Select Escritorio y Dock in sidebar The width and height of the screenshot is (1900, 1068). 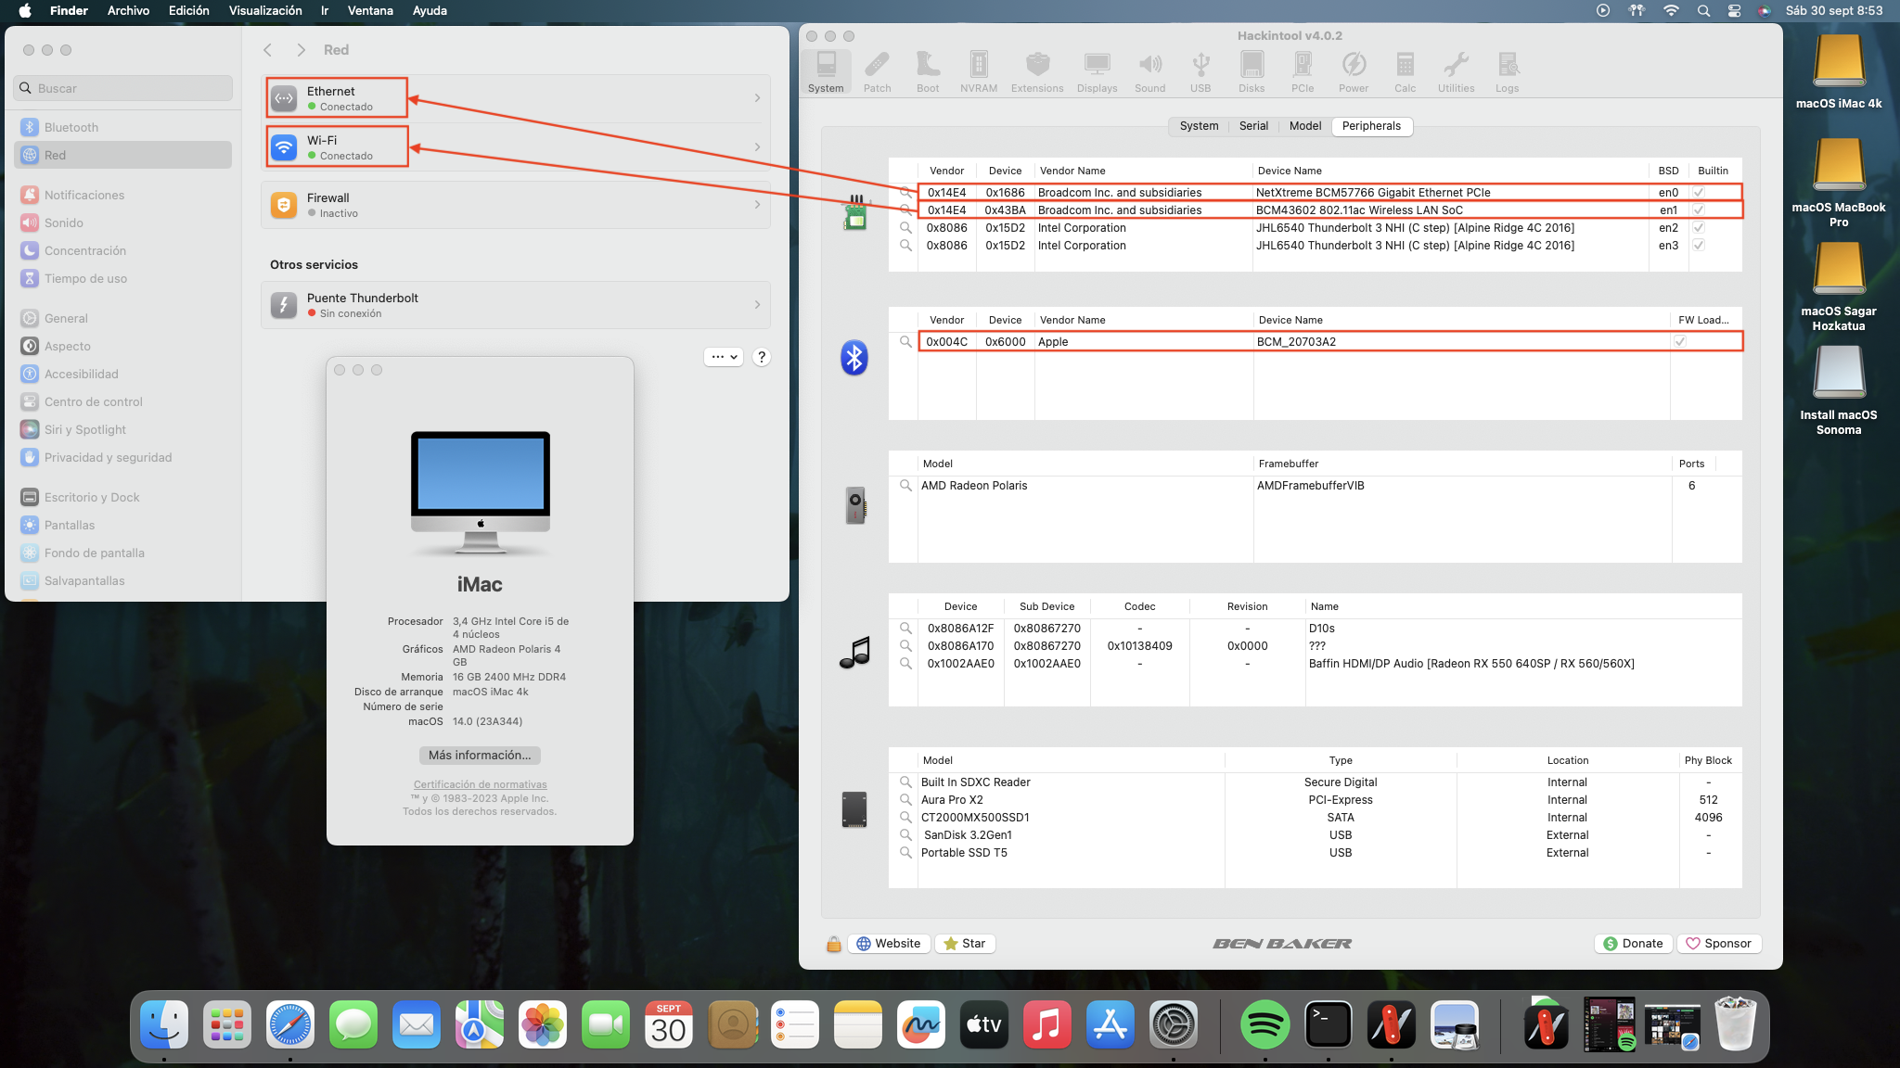[123, 497]
